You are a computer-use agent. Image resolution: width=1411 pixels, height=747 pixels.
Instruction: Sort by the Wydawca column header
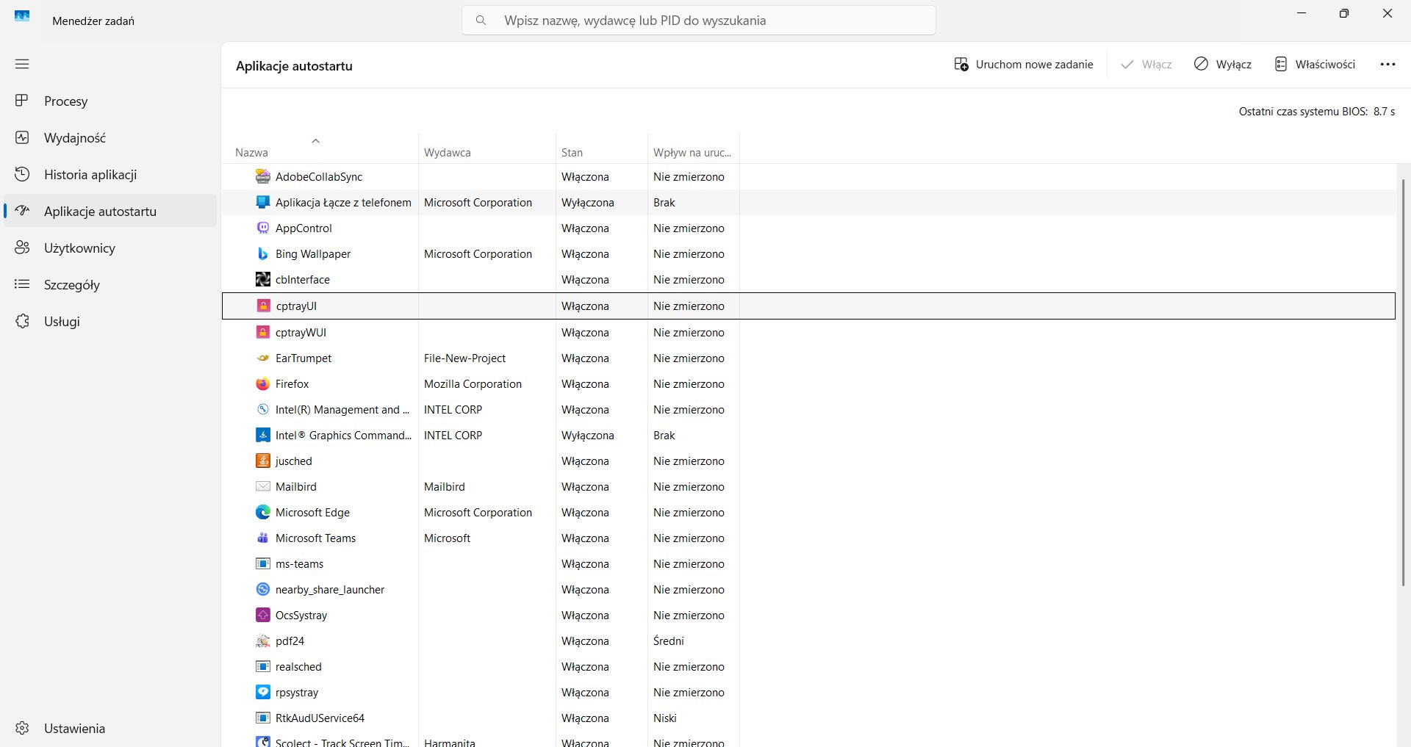(487, 148)
